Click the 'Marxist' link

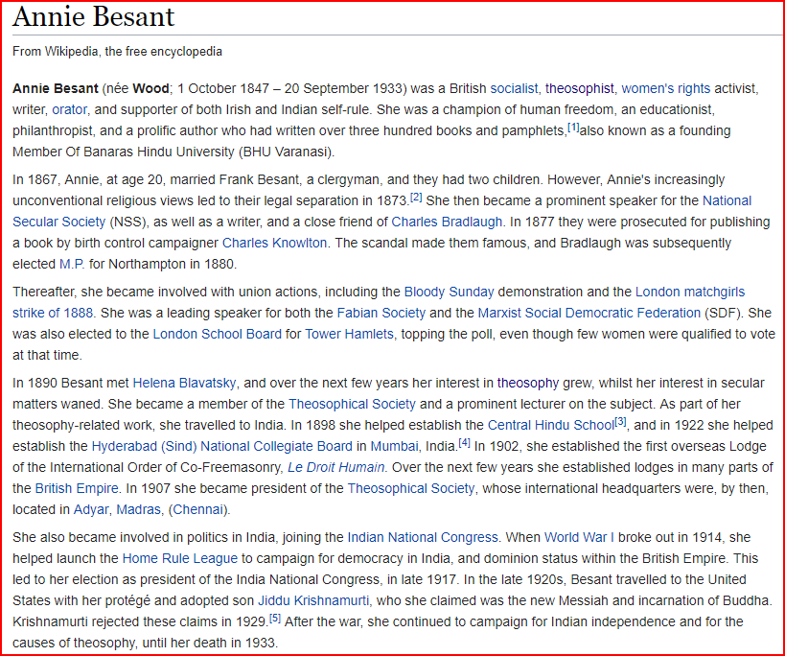(500, 313)
